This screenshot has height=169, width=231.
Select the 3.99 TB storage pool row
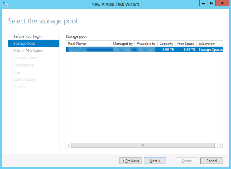pyautogui.click(x=144, y=50)
